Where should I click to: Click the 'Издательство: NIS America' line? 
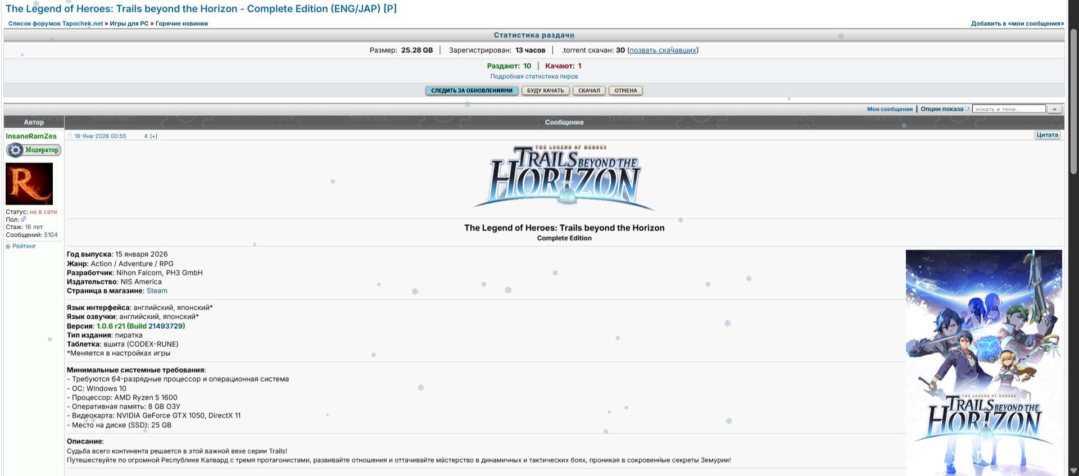tap(114, 282)
